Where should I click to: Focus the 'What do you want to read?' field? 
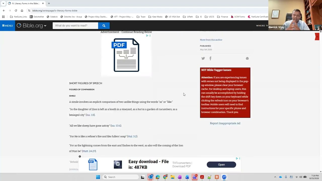coord(75,25)
